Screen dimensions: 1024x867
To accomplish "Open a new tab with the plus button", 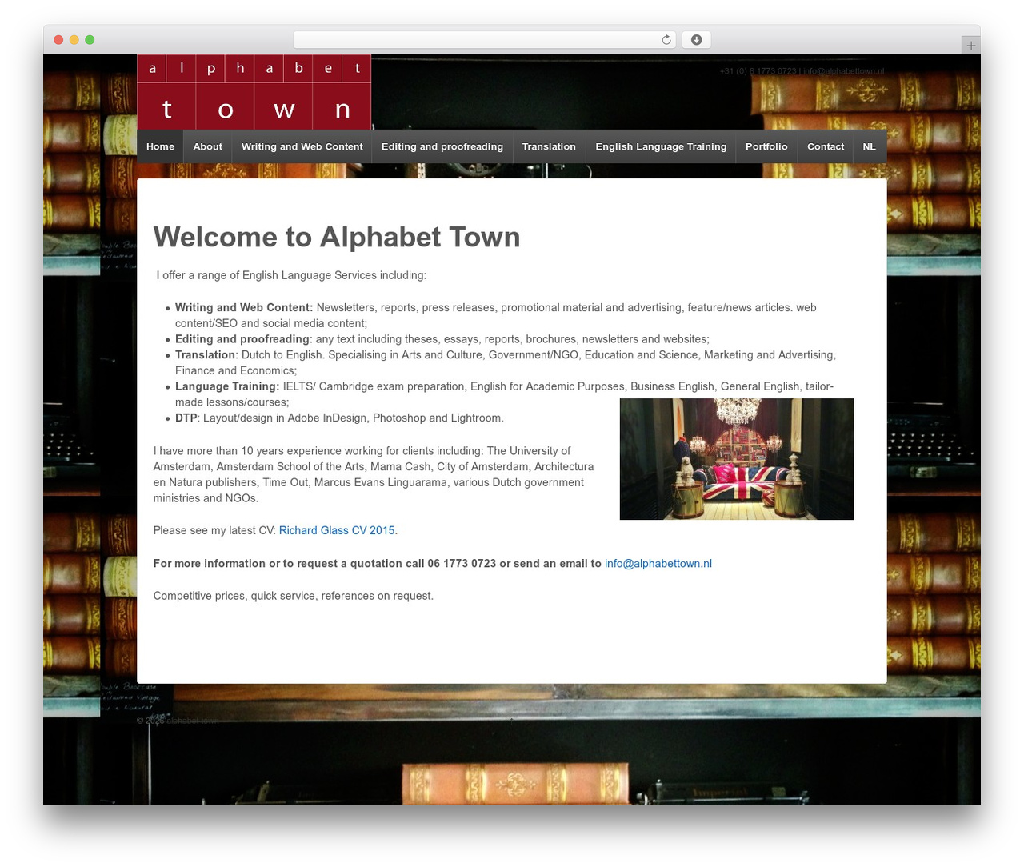I will tap(970, 46).
